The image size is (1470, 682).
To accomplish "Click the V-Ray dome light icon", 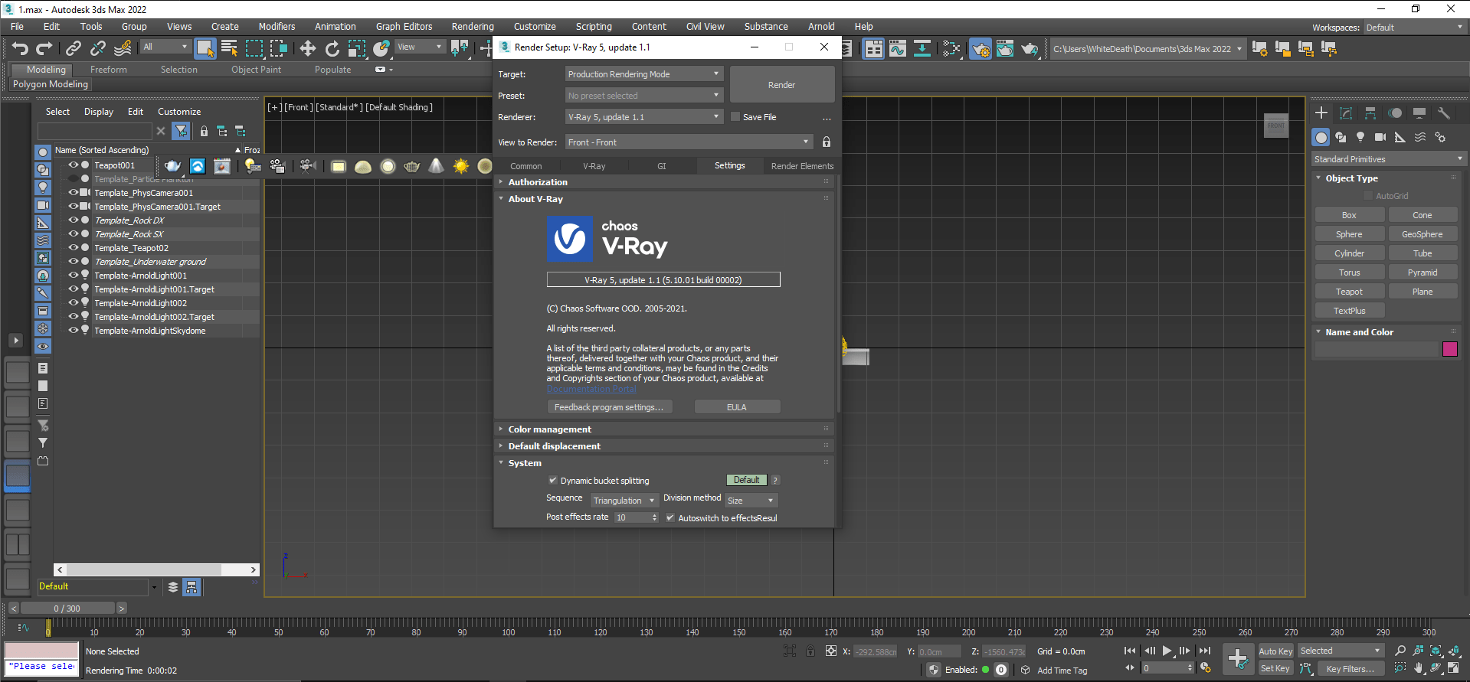I will coord(363,166).
